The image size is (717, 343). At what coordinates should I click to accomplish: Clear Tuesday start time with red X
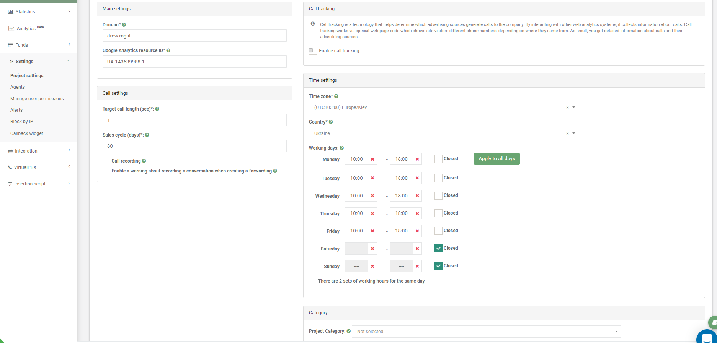tap(372, 178)
